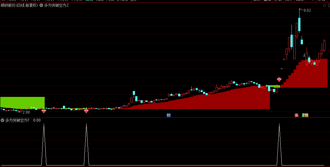Click the red 涨 marker icon
330x167 pixels.
(296, 115)
